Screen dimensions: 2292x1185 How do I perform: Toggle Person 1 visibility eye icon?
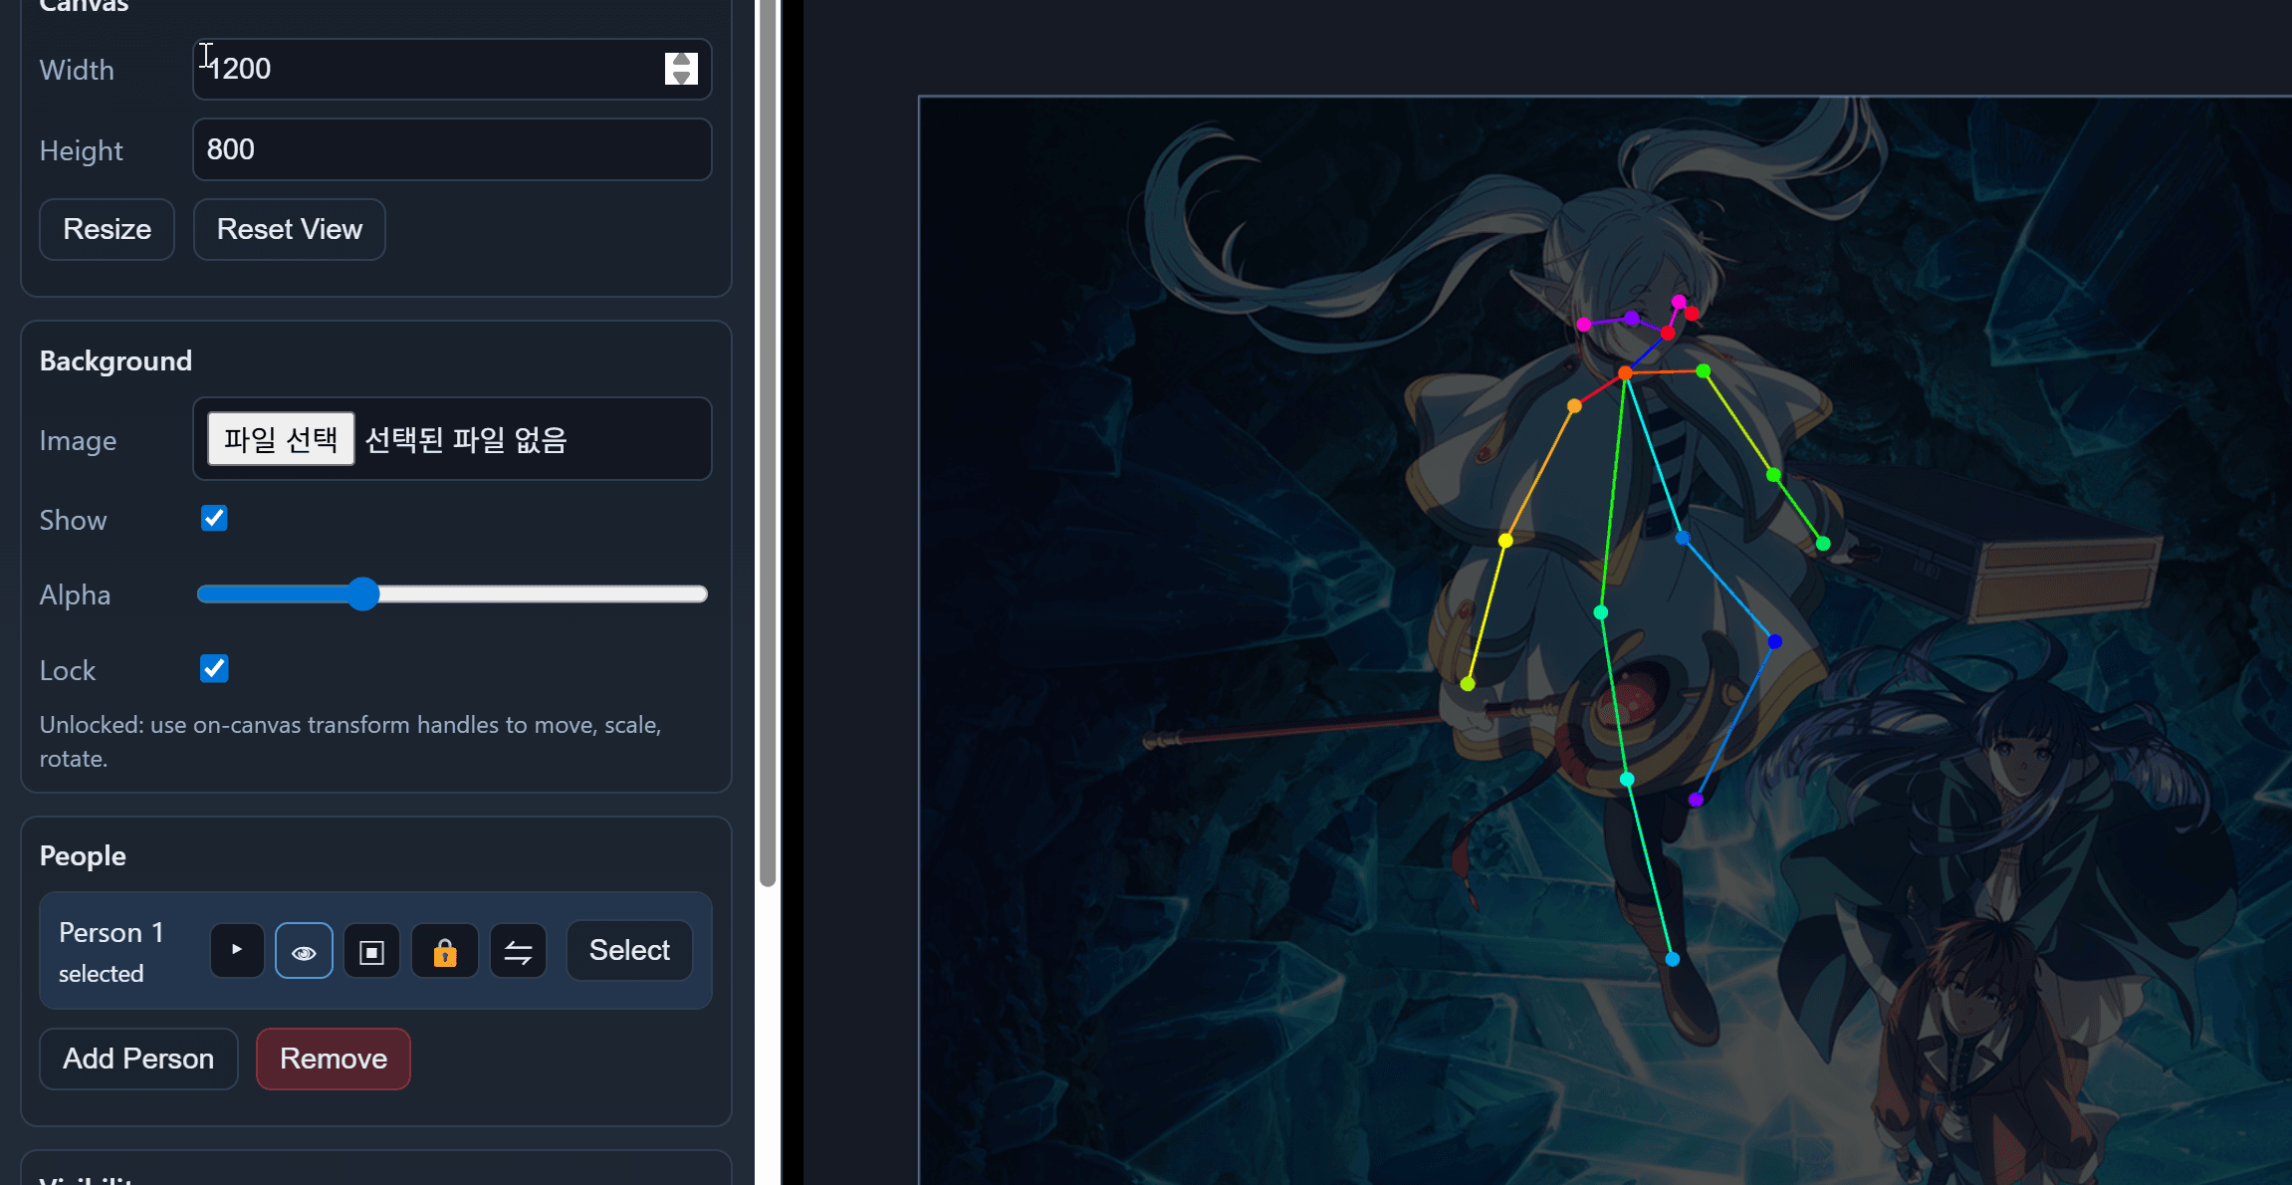(x=304, y=951)
